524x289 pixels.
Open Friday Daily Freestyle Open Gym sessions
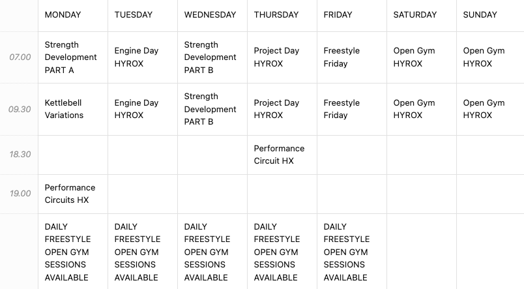pos(347,252)
